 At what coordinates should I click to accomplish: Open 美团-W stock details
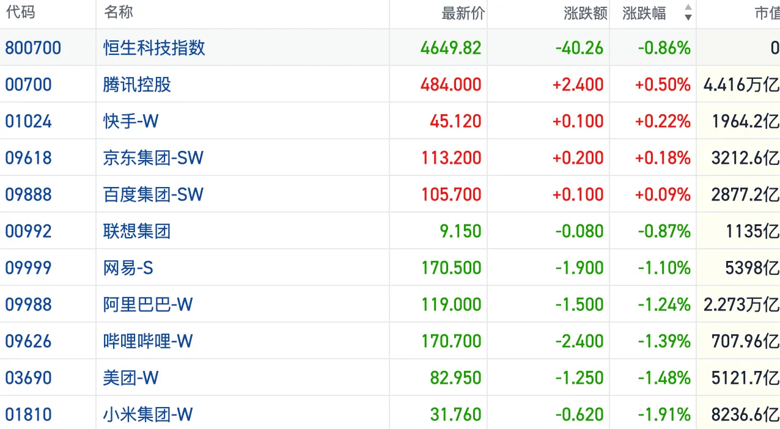(x=131, y=378)
